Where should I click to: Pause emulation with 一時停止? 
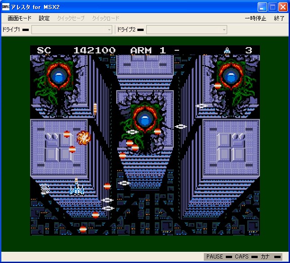tap(255, 18)
